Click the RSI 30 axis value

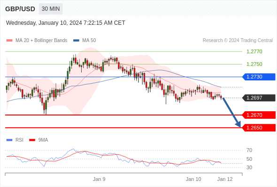(249, 167)
